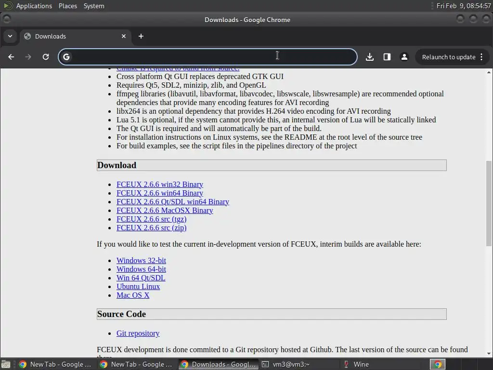493x370 pixels.
Task: Open the Ubuntu Linux interim build link
Action: coord(138,287)
